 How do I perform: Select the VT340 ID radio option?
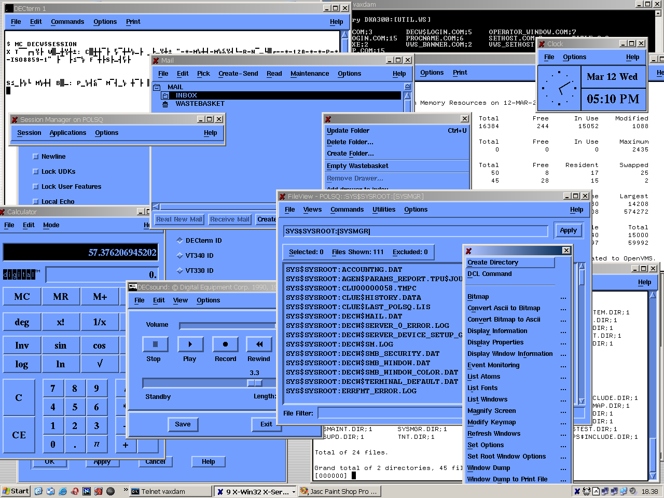pos(179,256)
